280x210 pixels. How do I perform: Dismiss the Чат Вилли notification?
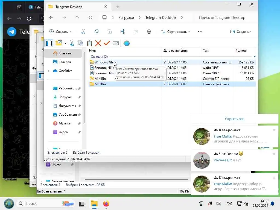click(x=274, y=154)
